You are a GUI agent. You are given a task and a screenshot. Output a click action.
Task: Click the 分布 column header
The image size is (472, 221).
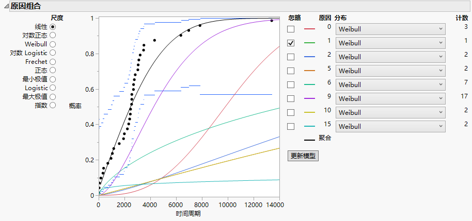[340, 18]
